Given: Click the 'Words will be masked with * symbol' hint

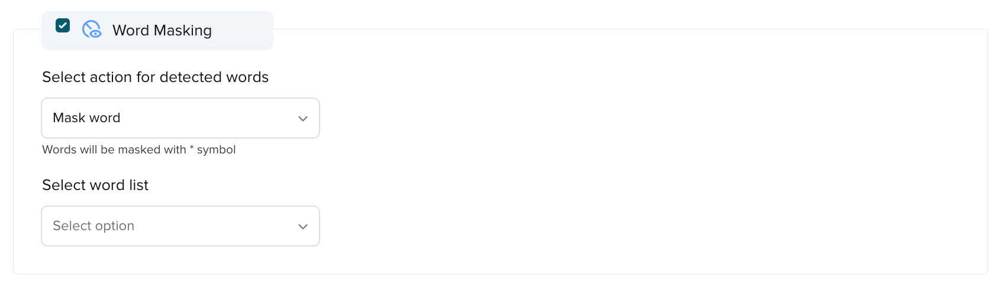Looking at the screenshot, I should 139,150.
